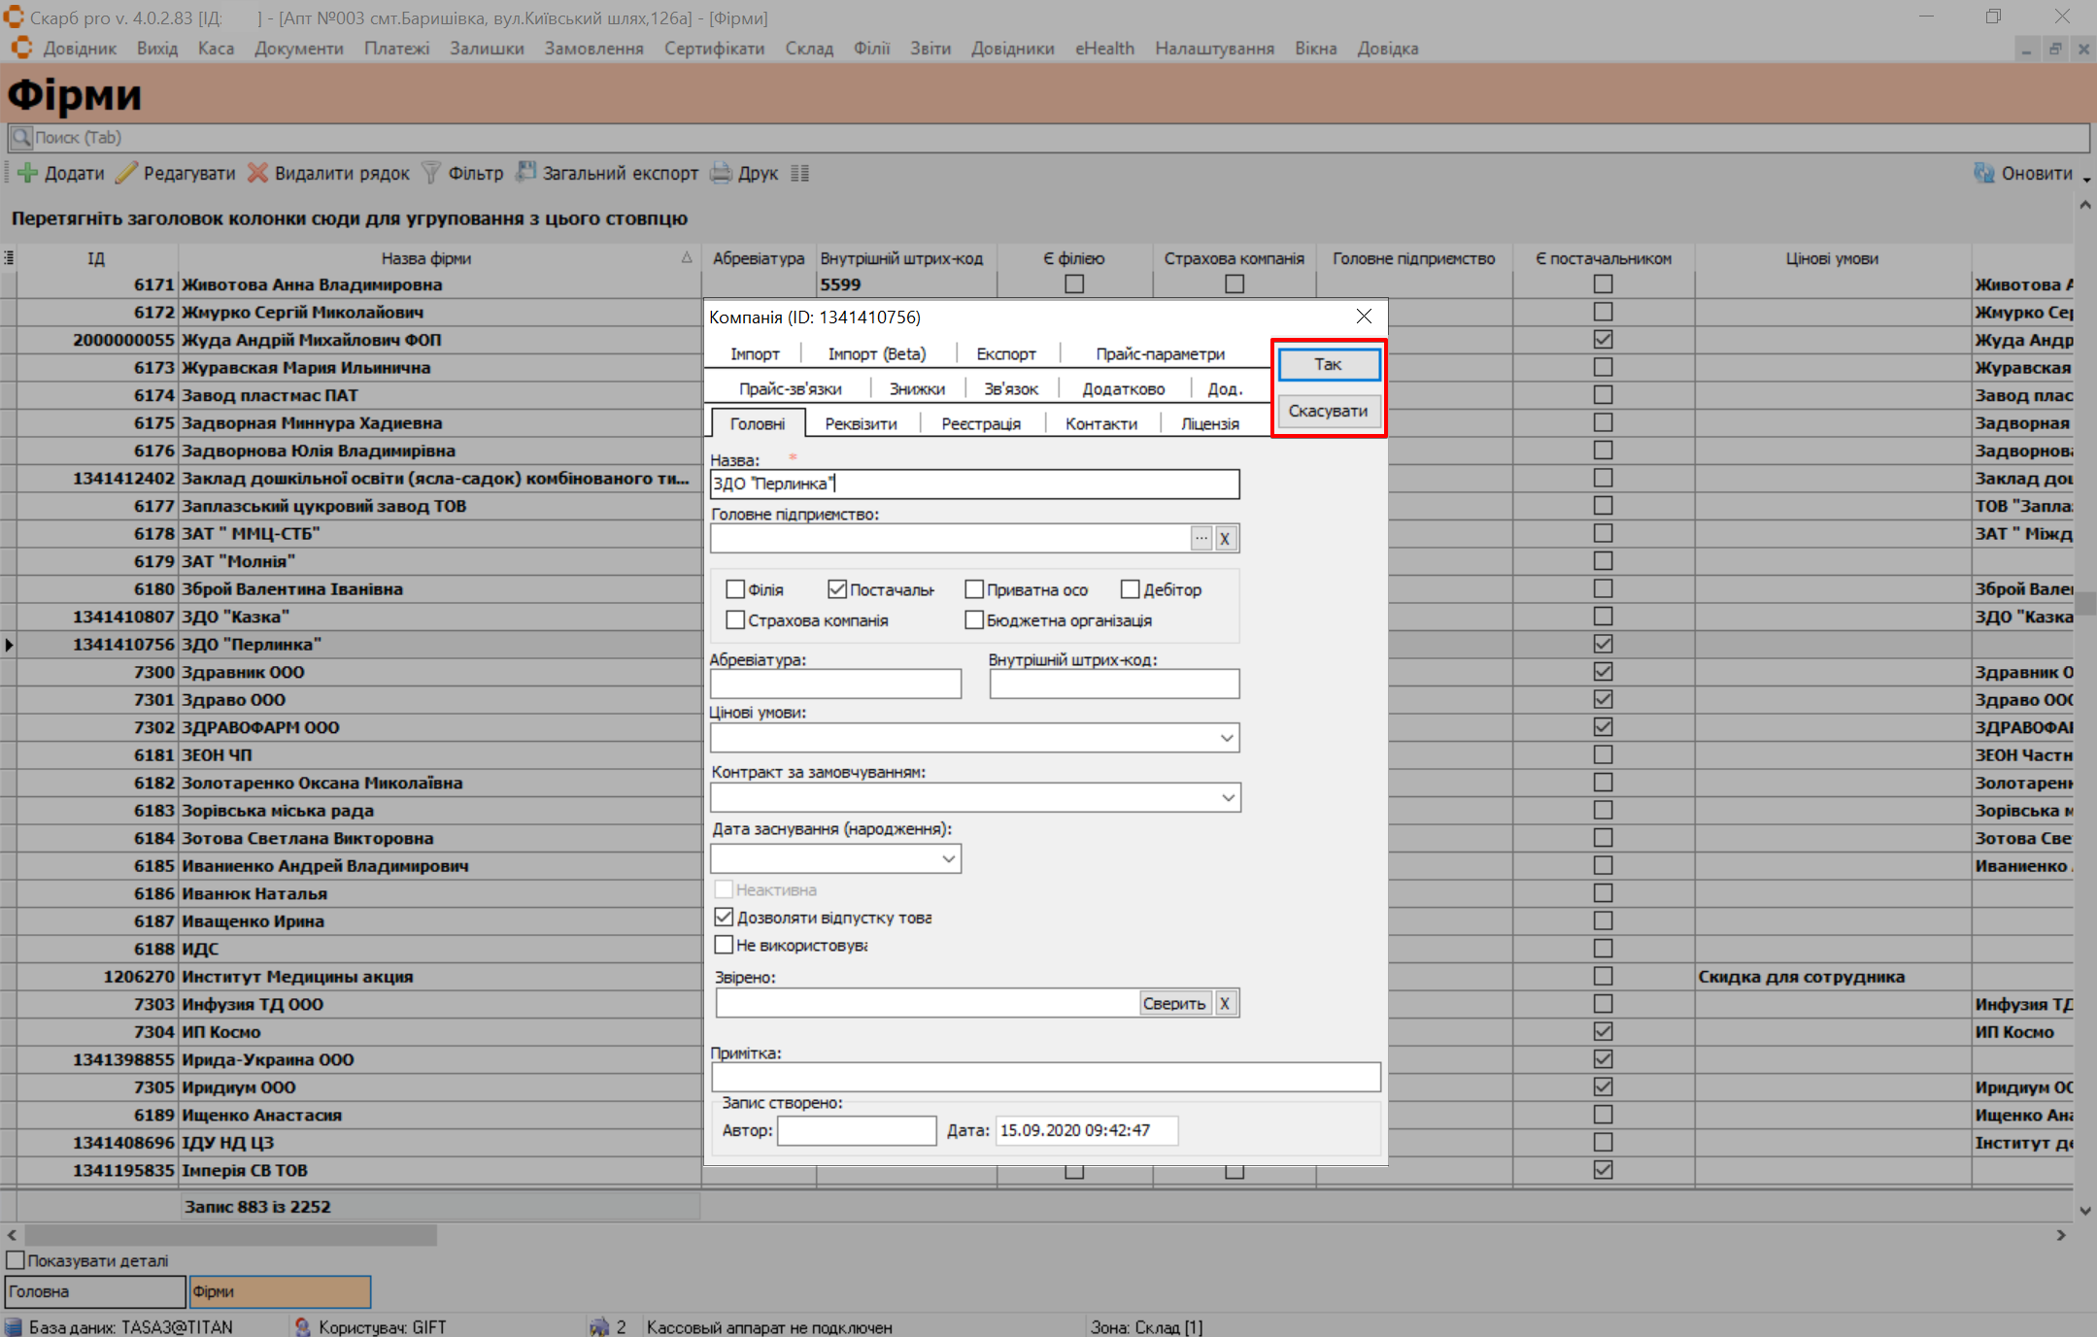Image resolution: width=2097 pixels, height=1337 pixels.
Task: Click the pencil Редагувати icon
Action: (127, 173)
